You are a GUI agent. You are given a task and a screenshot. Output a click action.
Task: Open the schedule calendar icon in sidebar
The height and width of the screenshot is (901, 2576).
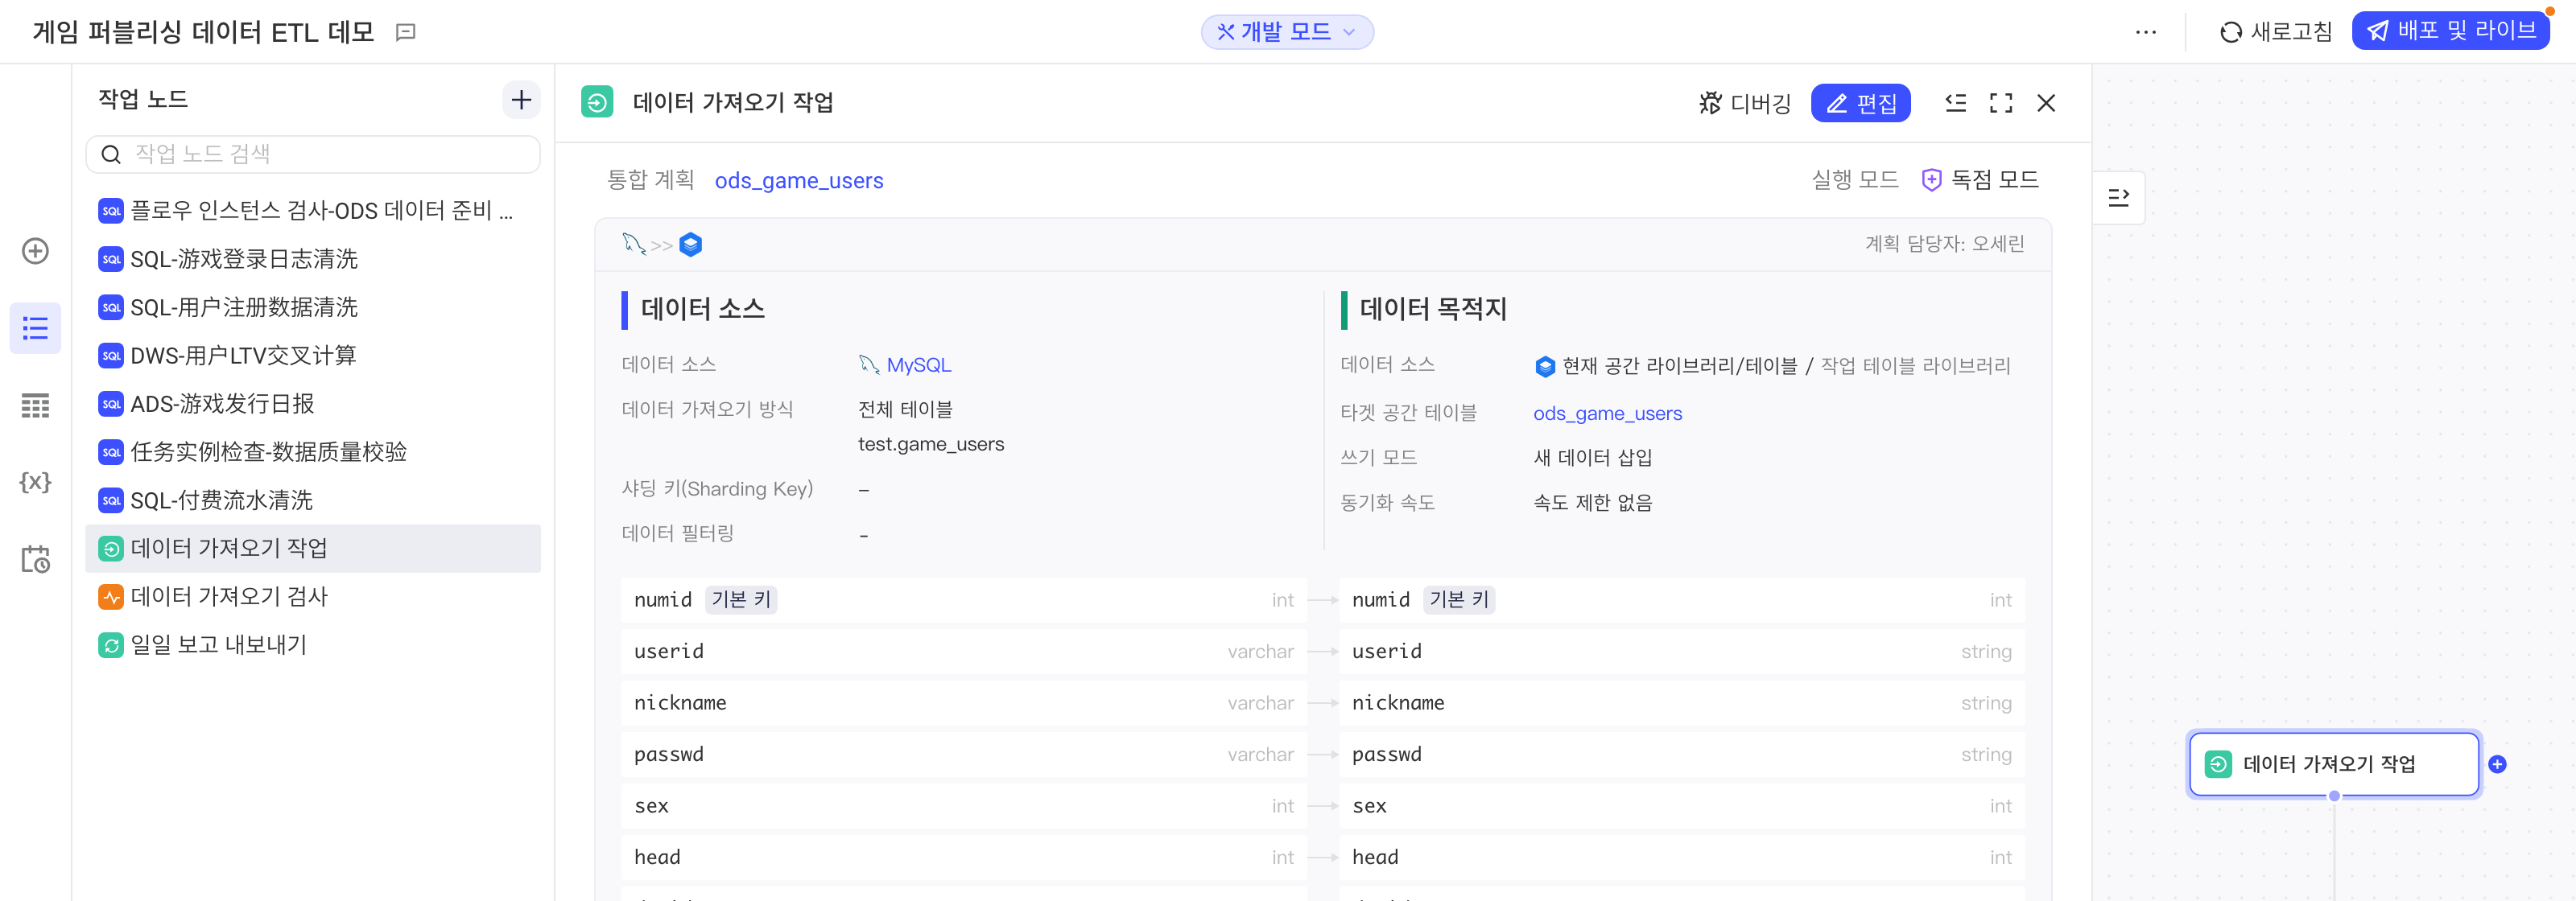pyautogui.click(x=36, y=559)
